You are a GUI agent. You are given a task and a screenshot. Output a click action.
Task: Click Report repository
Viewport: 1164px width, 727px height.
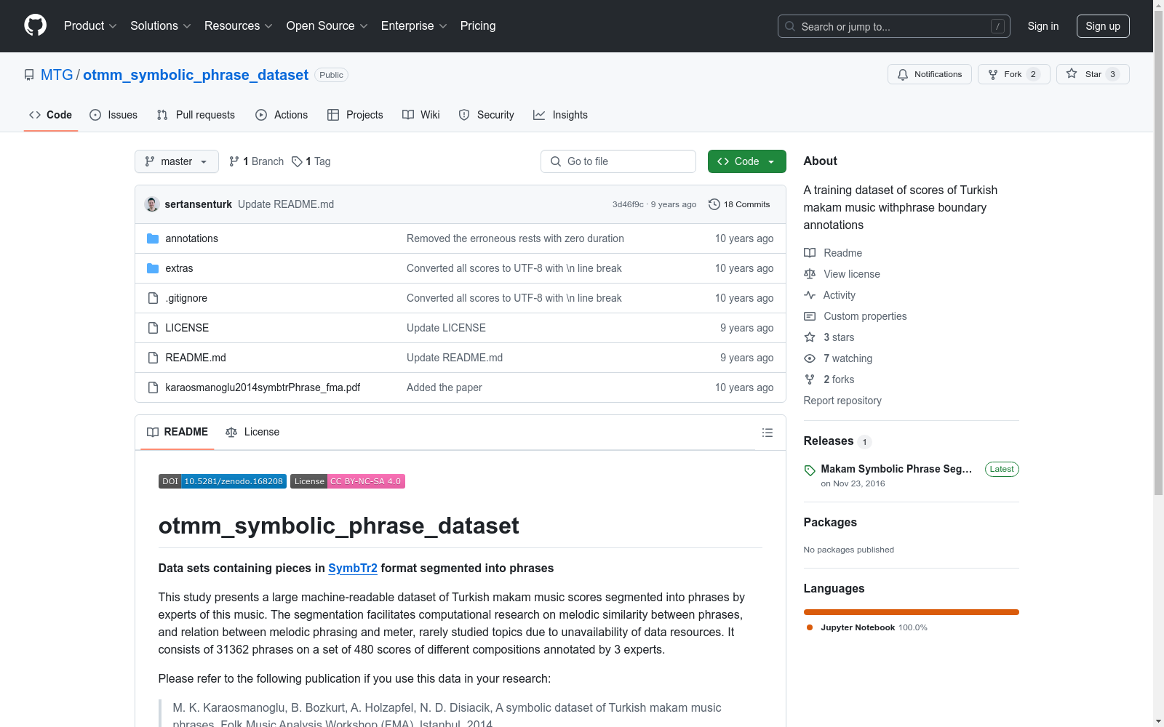[842, 401]
